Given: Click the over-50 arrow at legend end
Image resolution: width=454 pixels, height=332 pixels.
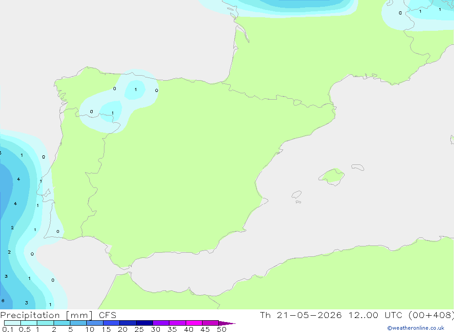Looking at the screenshot, I should point(227,323).
